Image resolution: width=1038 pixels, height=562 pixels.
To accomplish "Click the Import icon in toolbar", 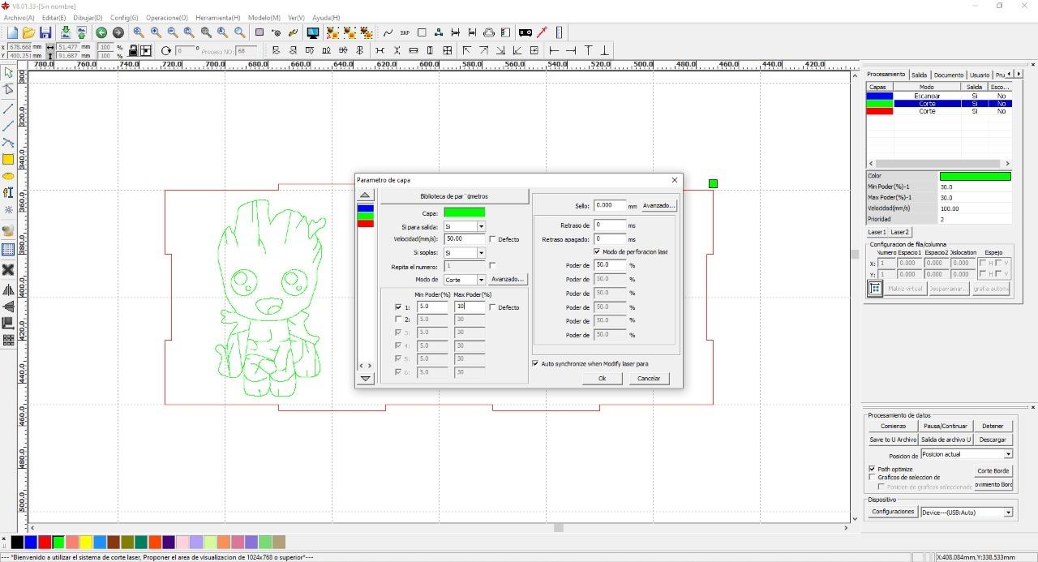I will coord(66,32).
